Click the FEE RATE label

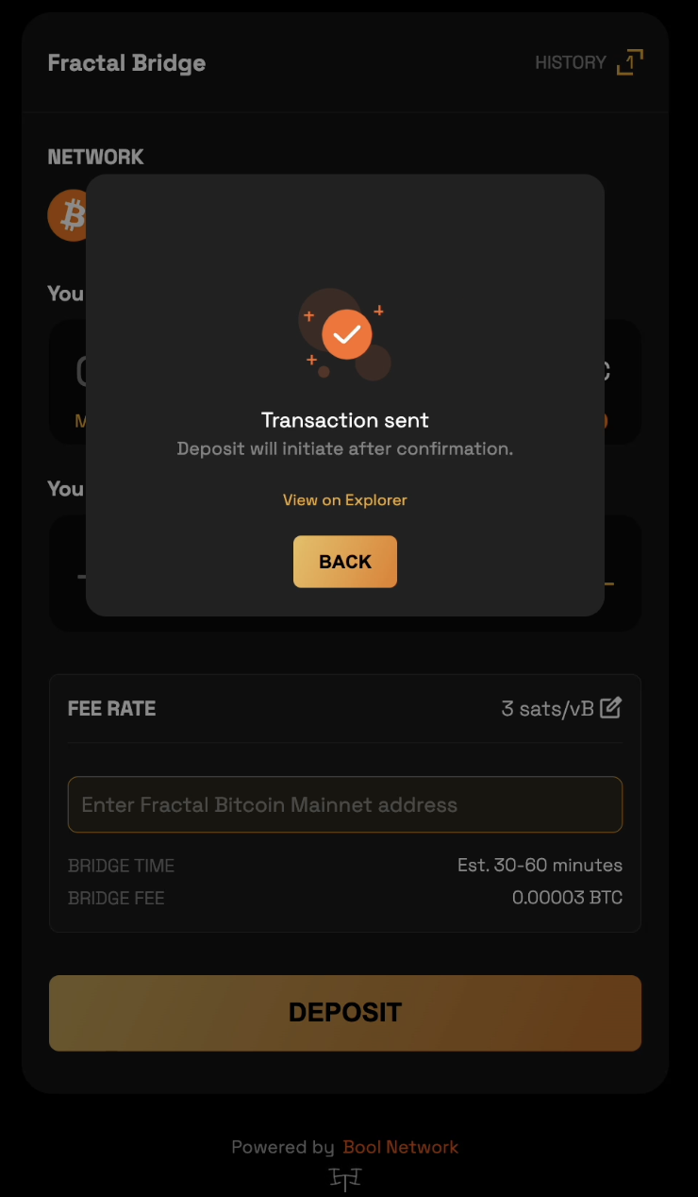click(x=111, y=708)
